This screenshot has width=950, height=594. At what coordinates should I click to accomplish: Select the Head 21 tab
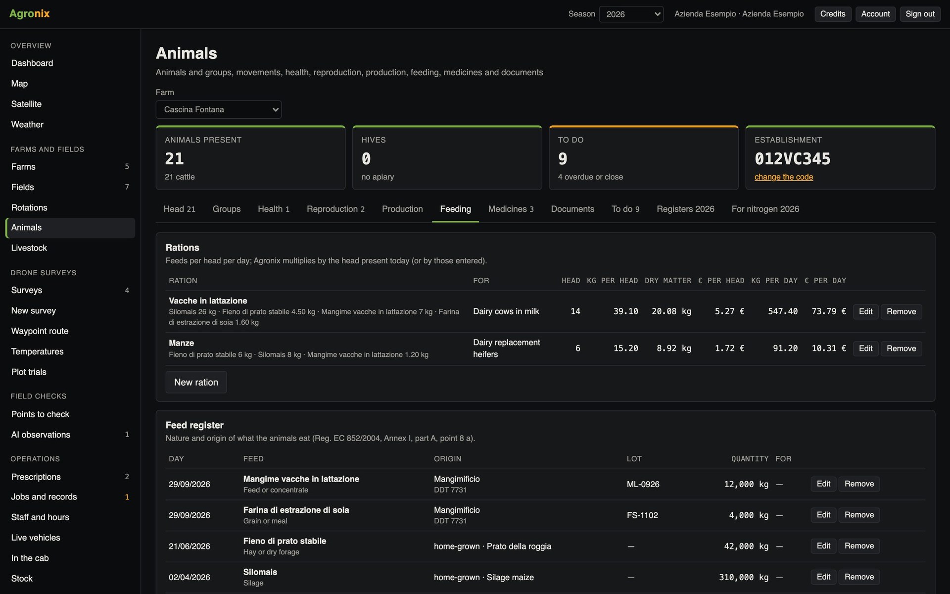point(179,209)
